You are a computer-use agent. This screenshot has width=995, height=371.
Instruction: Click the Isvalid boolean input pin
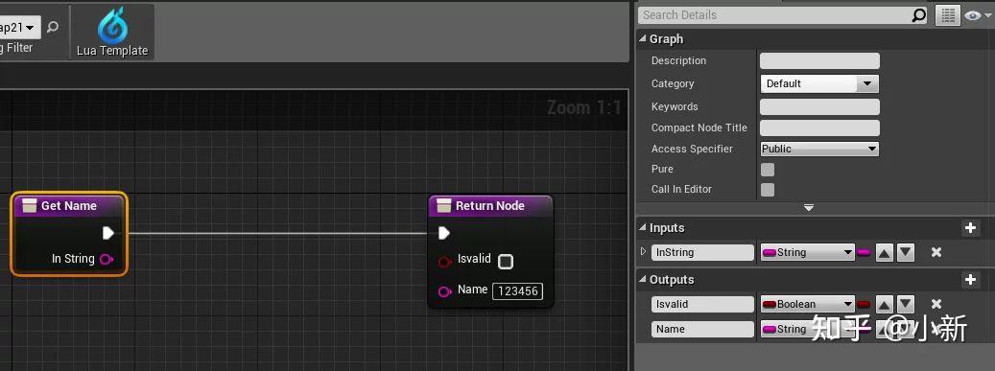[445, 262]
